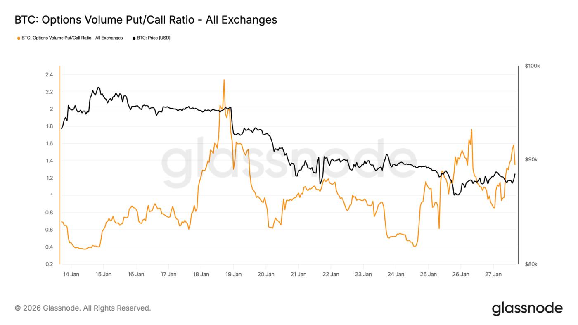Toggle the Options Volume Put/Call Ratio legend label
This screenshot has height=325, width=578.
[x=72, y=38]
